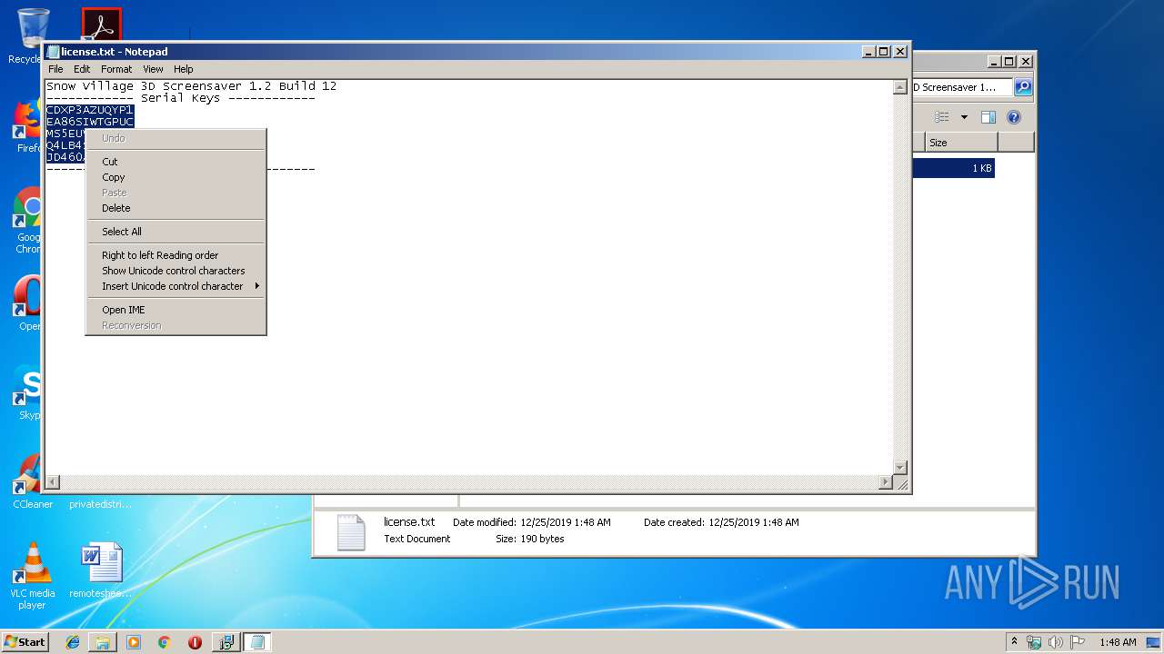Click the license.txt name in details pane

click(x=409, y=522)
